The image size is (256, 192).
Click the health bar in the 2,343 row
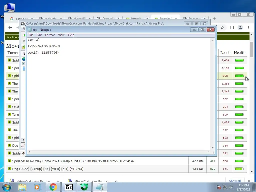[x=239, y=91]
